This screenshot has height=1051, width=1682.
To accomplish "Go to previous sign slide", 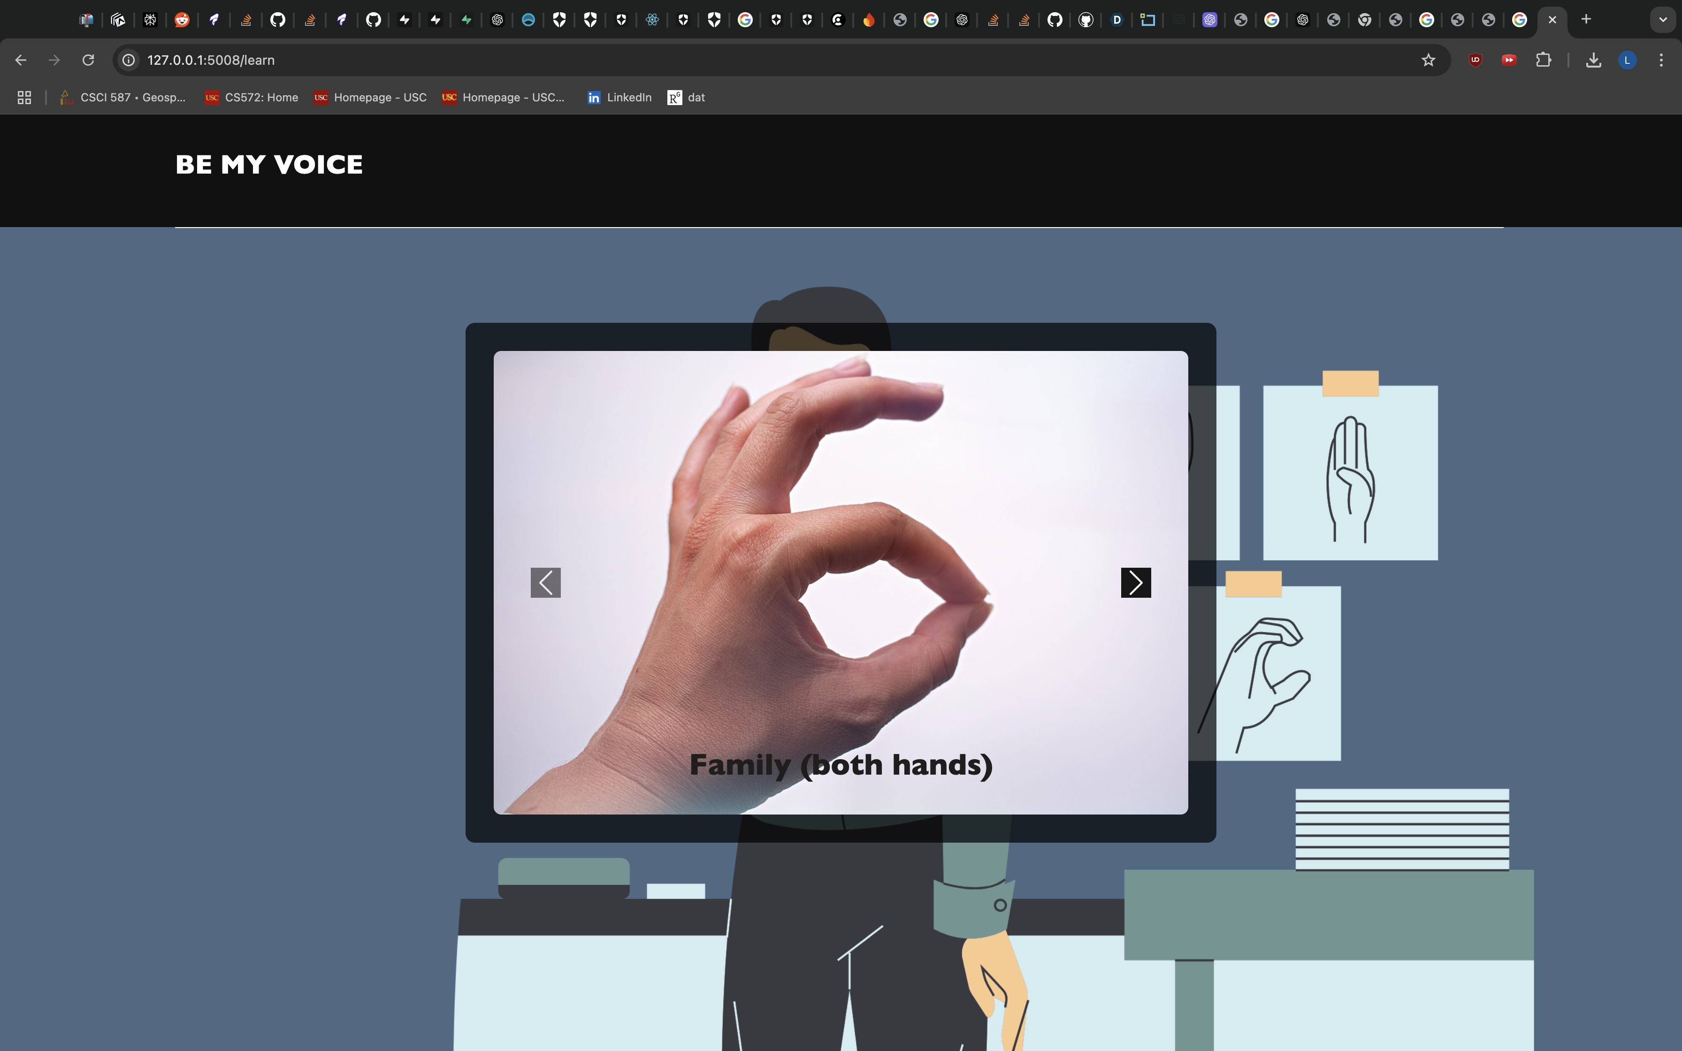I will click(x=546, y=582).
